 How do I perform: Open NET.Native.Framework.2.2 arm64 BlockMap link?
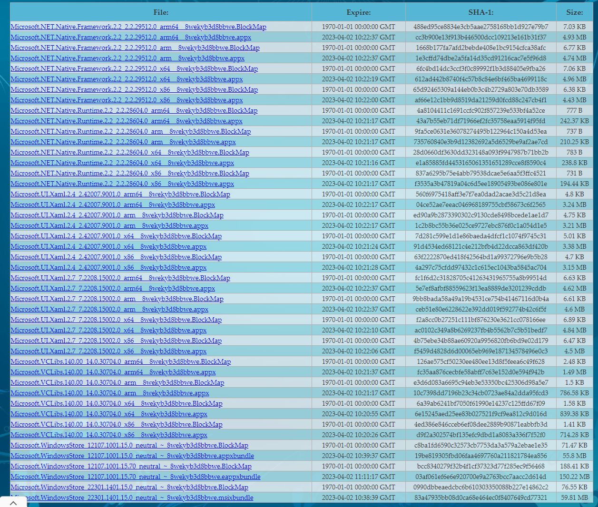click(x=138, y=27)
